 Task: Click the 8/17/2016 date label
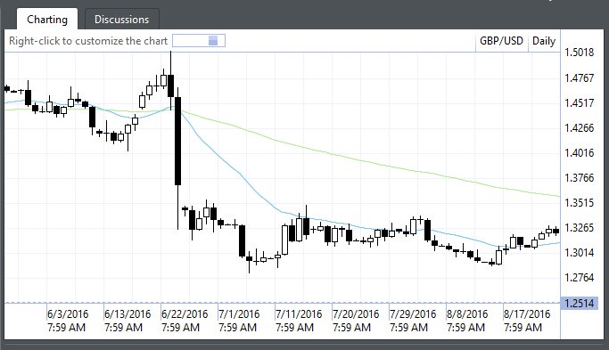(527, 313)
